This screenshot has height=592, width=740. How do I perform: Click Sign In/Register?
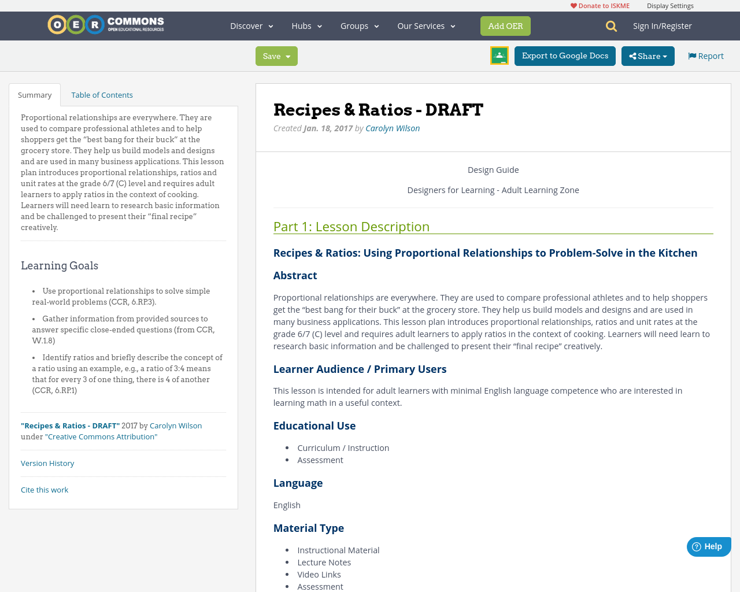(663, 25)
